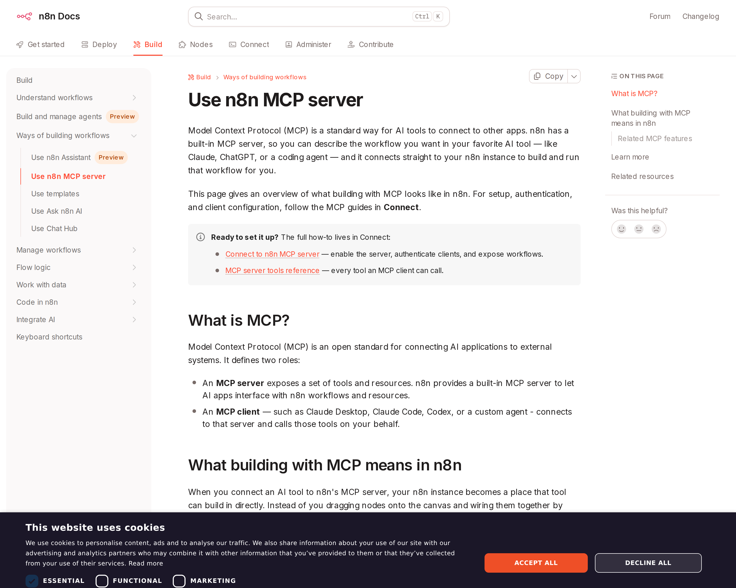The height and width of the screenshot is (588, 736).
Task: Expand Manage workflows section
Action: pyautogui.click(x=134, y=250)
